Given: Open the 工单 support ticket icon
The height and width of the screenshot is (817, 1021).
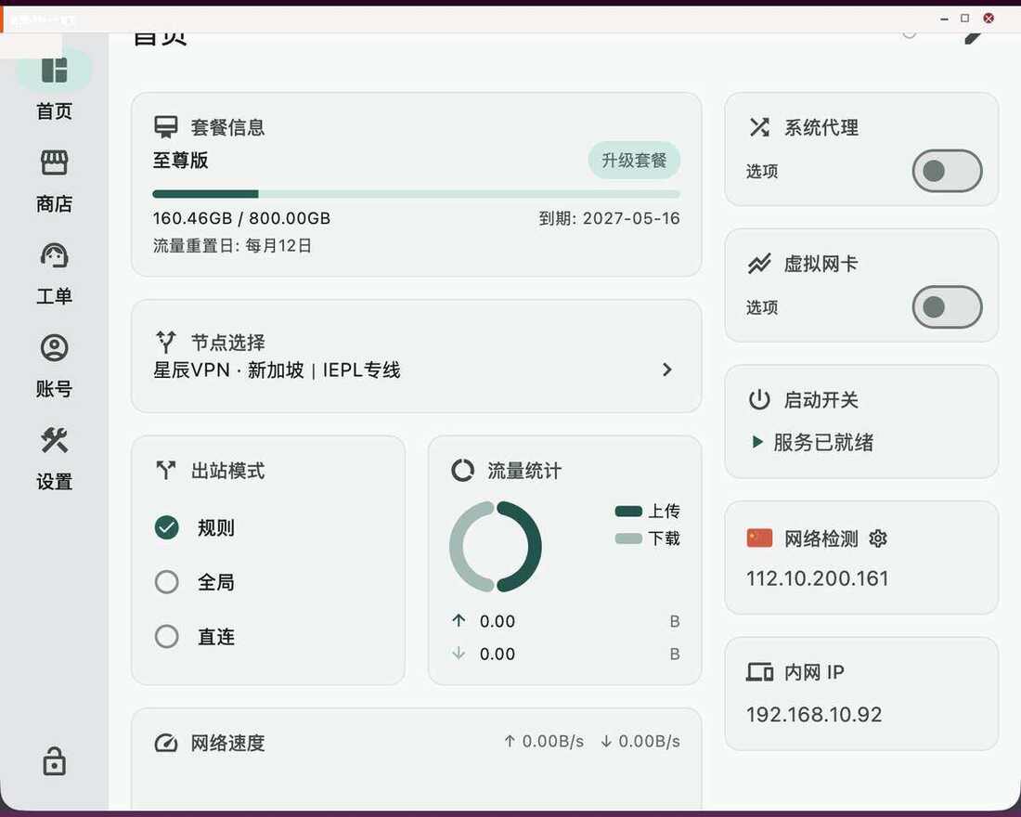Looking at the screenshot, I should point(54,255).
